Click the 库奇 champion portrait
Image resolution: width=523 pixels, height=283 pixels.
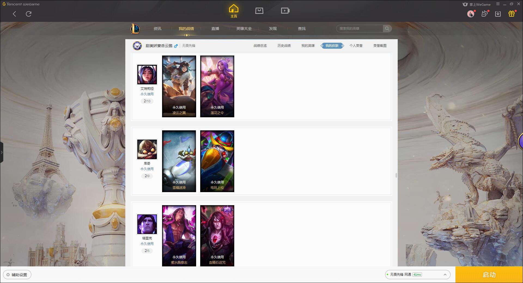(x=147, y=149)
